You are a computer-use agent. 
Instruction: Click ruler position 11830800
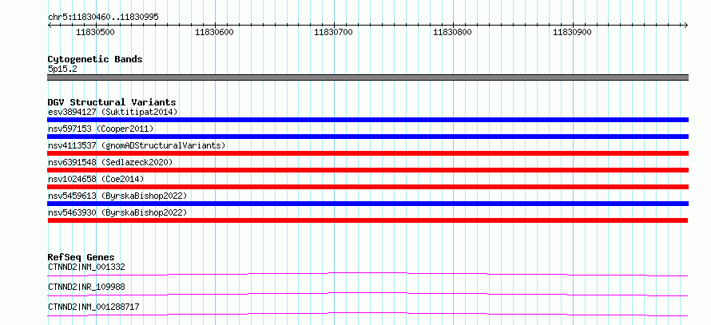[x=453, y=32]
